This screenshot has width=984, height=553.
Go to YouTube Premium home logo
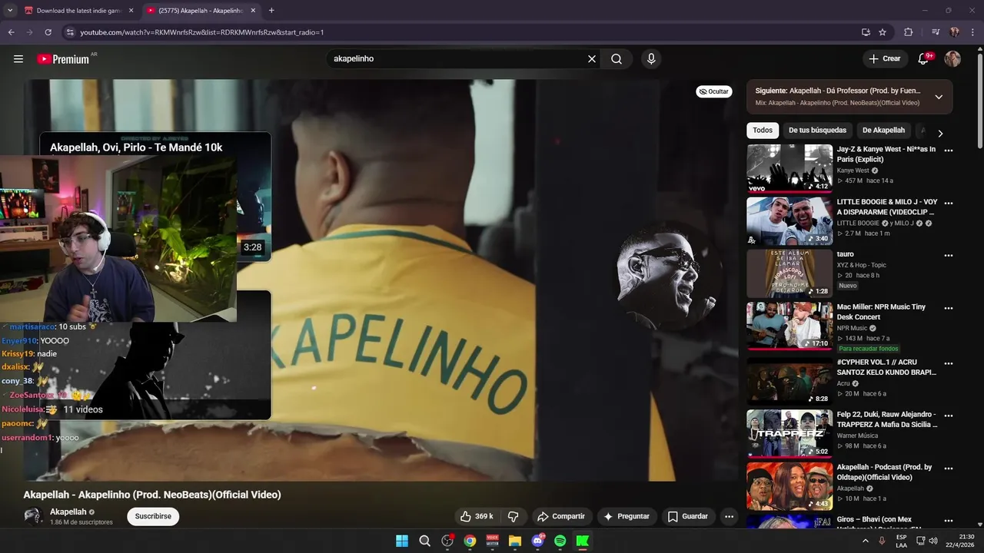tap(63, 59)
